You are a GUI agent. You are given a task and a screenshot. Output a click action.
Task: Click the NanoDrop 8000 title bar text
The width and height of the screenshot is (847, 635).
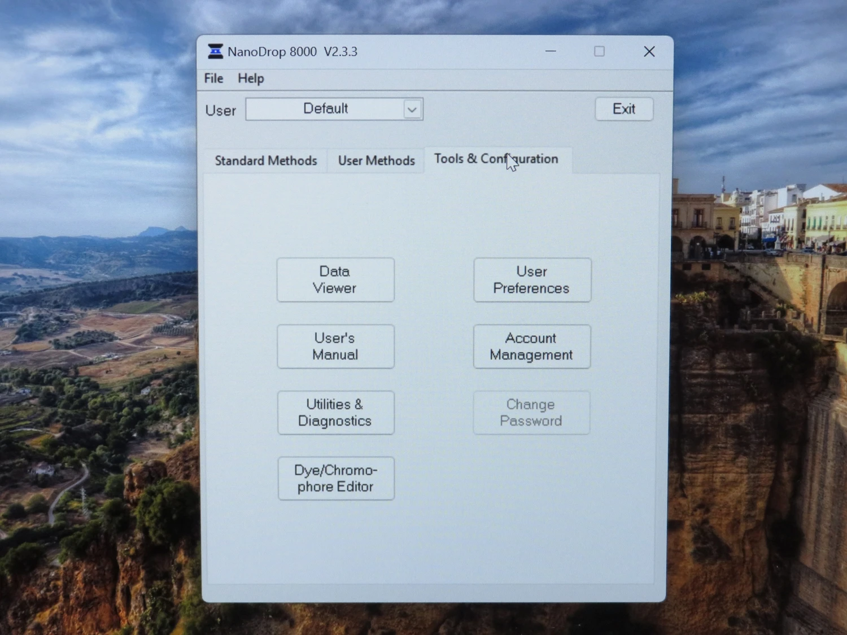click(x=292, y=52)
